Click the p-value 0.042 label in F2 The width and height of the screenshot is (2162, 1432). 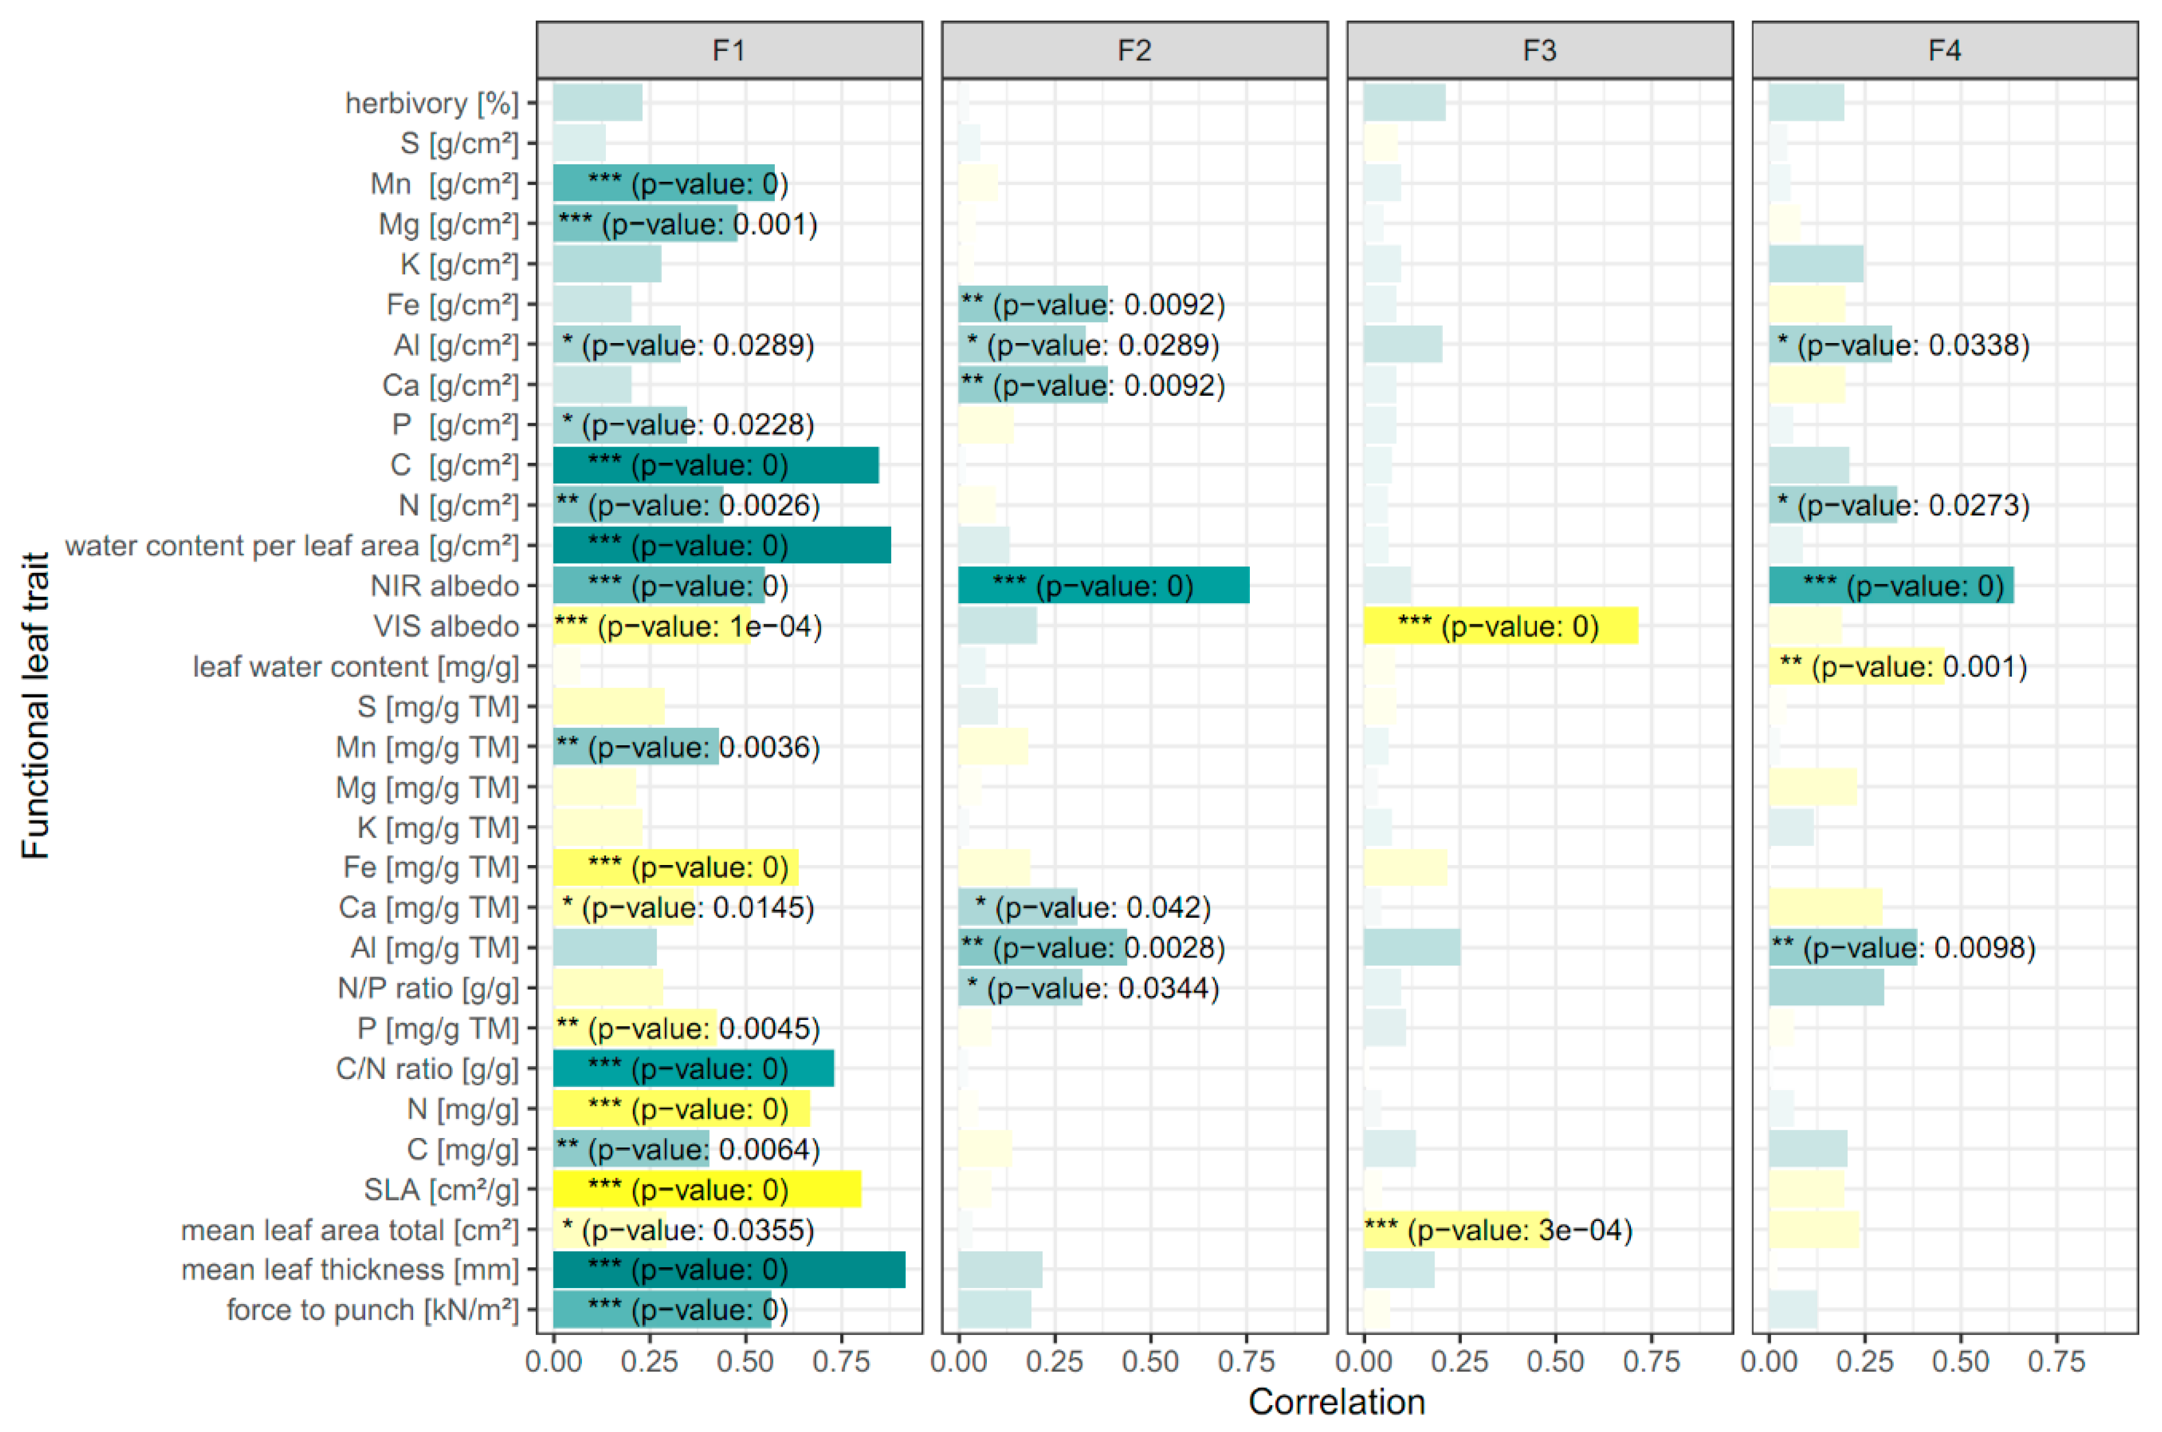[x=1093, y=908]
